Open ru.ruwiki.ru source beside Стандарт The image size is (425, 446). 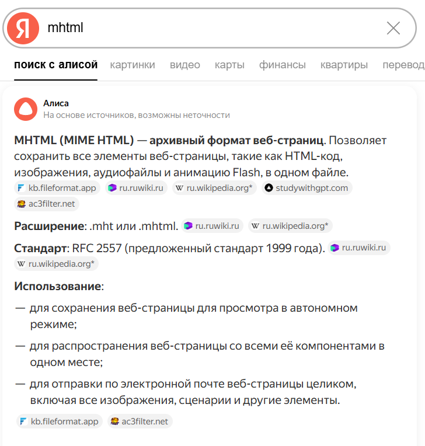point(358,248)
